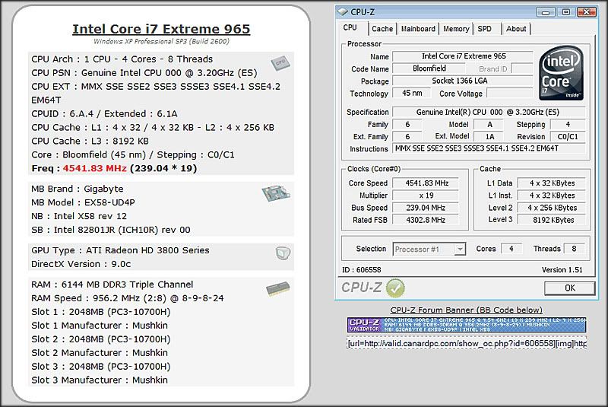Viewport: 608px width, 407px height.
Task: Click the 'RAM Speed : 956.2 MHz' line
Action: (128, 298)
